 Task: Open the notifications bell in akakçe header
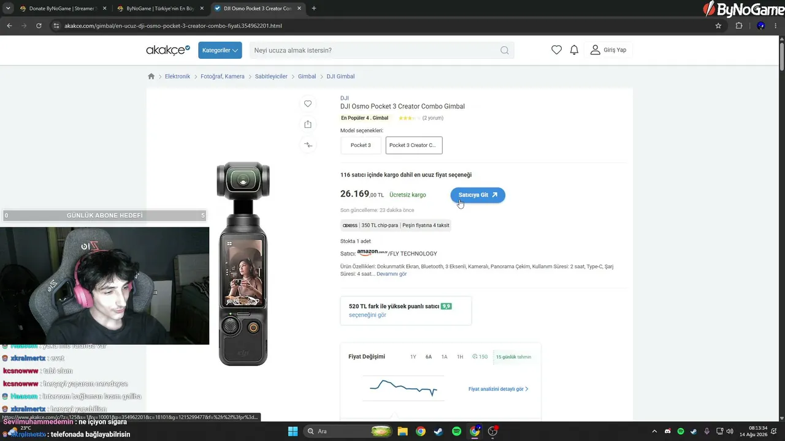point(574,50)
